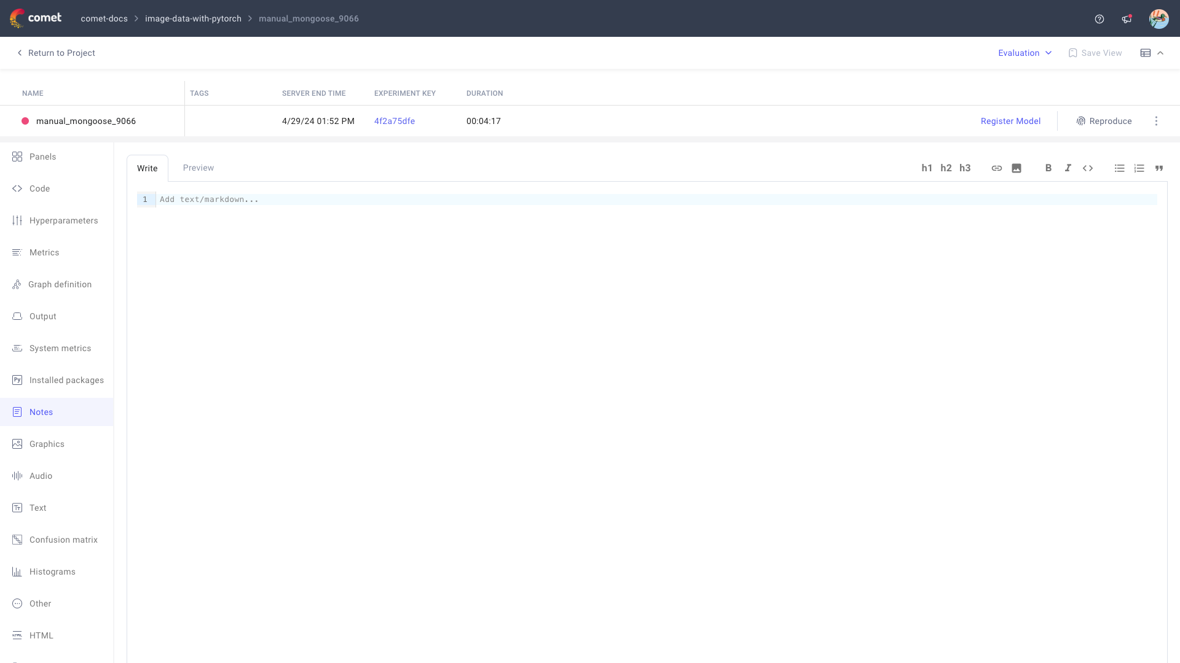Add a blockquote to the note
The height and width of the screenshot is (663, 1180).
pos(1159,168)
